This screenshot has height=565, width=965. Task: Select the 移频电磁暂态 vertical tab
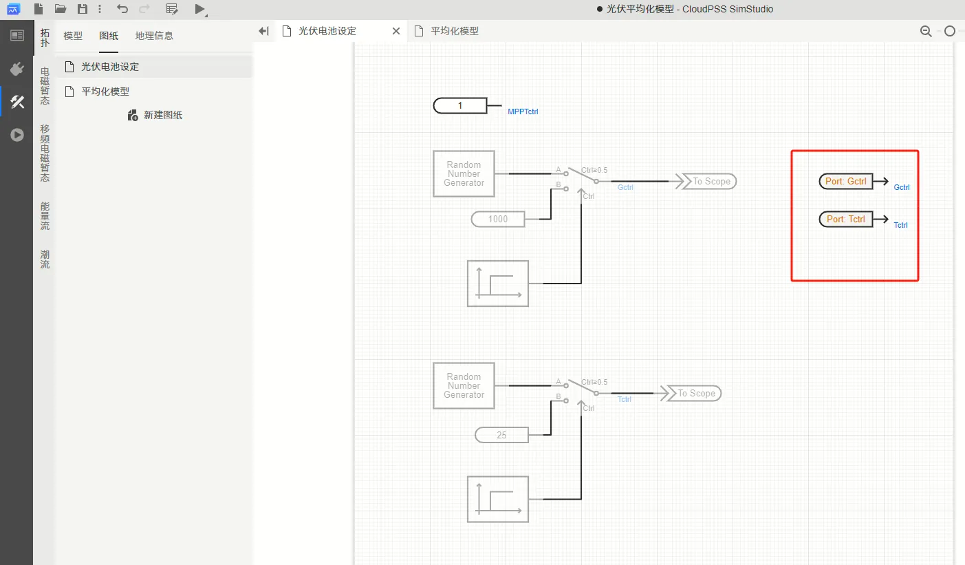[x=45, y=153]
